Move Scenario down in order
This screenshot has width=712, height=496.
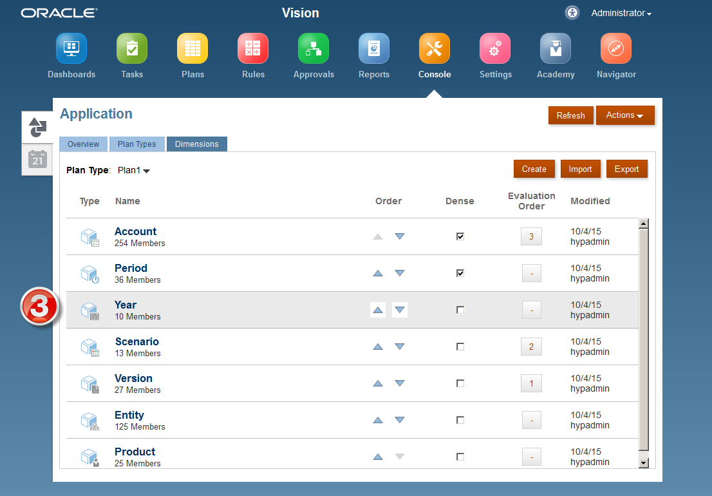pos(400,347)
